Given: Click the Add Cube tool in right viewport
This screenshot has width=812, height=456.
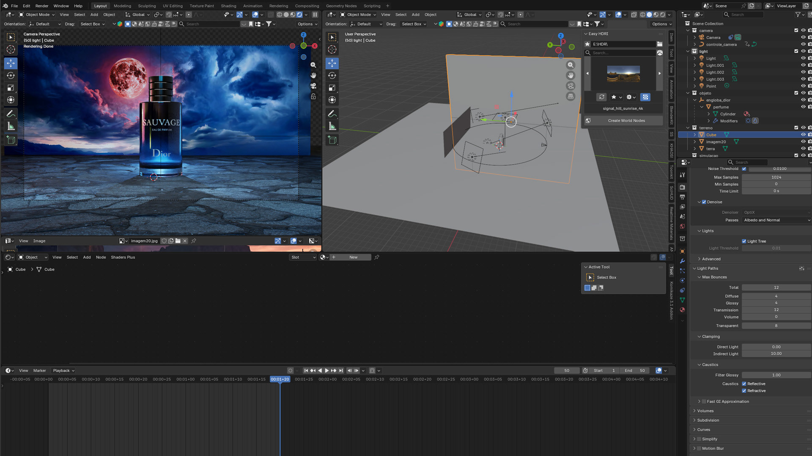Looking at the screenshot, I should click(x=332, y=140).
